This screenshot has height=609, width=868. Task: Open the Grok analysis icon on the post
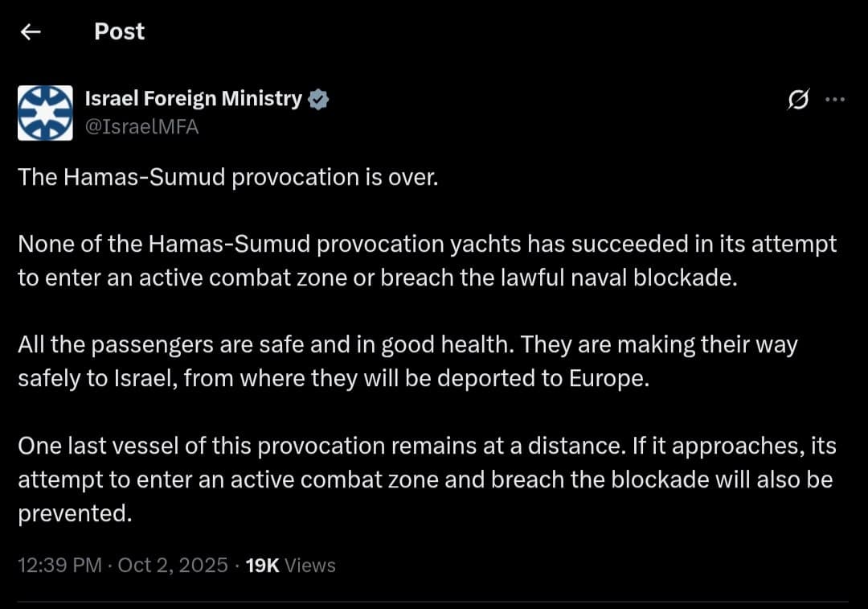click(x=798, y=98)
